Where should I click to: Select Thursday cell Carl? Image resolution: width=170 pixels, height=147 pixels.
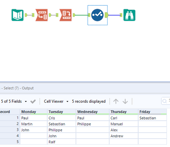click(x=124, y=118)
